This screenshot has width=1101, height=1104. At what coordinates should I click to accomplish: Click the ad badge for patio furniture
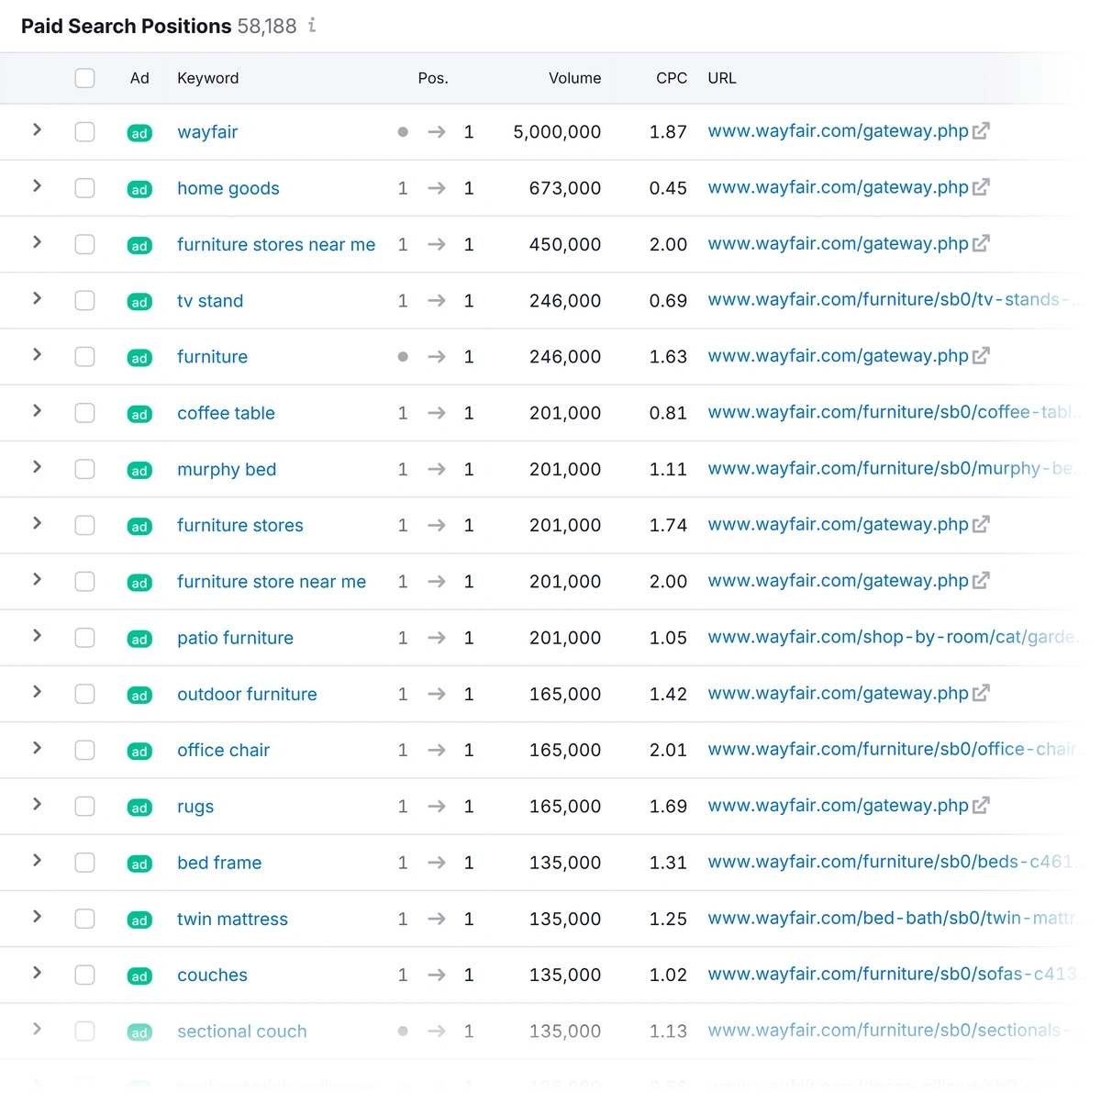tap(139, 639)
